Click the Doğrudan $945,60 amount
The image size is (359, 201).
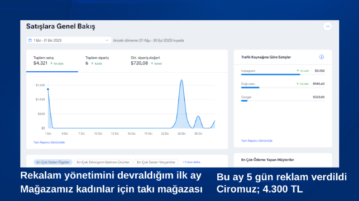pyautogui.click(x=319, y=84)
